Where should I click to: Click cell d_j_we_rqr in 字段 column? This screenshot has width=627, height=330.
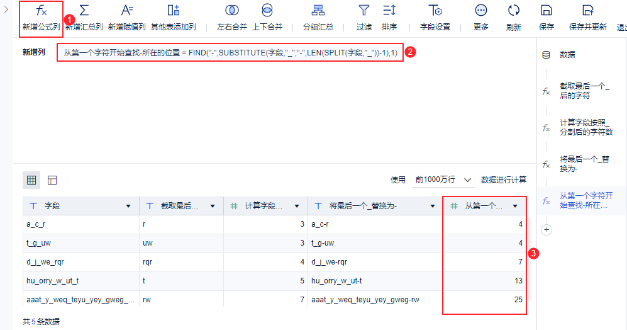pos(80,262)
